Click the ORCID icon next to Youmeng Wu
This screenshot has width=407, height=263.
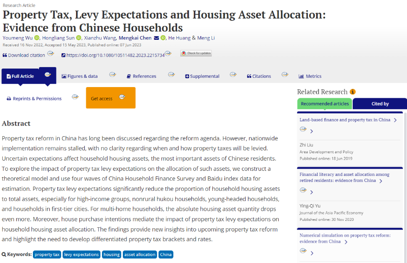37,38
